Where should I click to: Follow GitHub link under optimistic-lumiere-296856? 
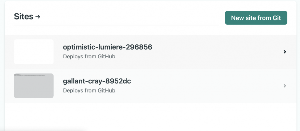(106, 57)
